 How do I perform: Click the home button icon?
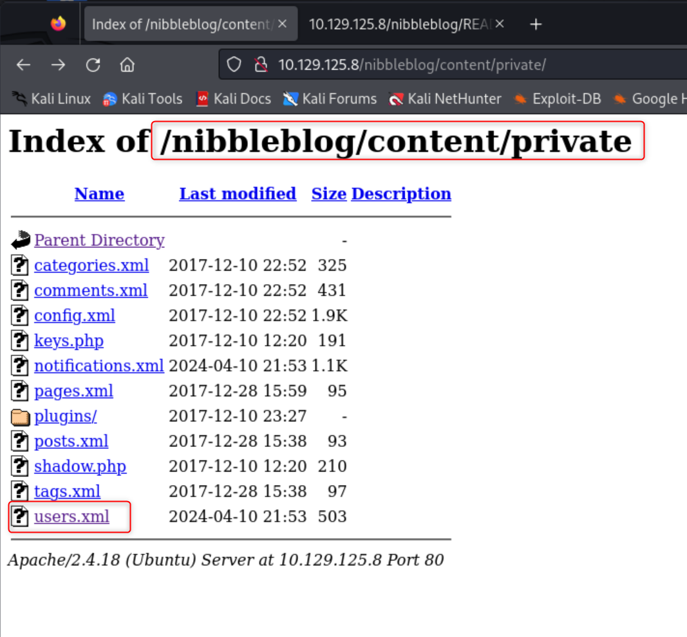click(127, 64)
